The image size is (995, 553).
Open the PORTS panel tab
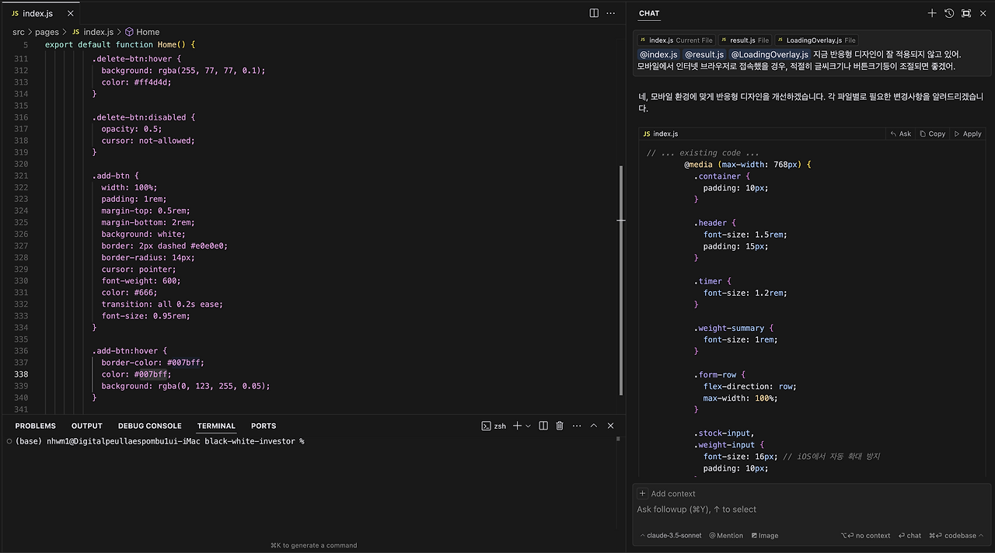264,426
